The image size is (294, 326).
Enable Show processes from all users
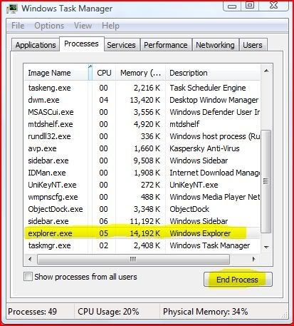(x=28, y=277)
